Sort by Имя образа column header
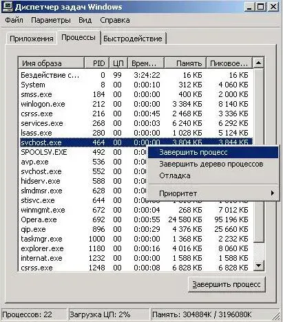 click(52, 63)
